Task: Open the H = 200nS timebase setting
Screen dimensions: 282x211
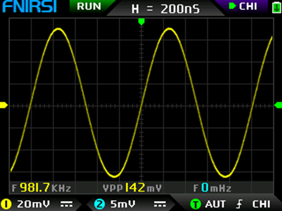Action: click(166, 9)
